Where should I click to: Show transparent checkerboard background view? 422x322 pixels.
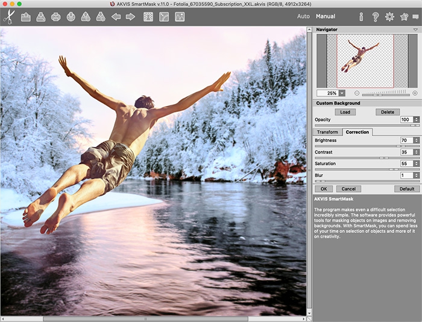[x=148, y=17]
